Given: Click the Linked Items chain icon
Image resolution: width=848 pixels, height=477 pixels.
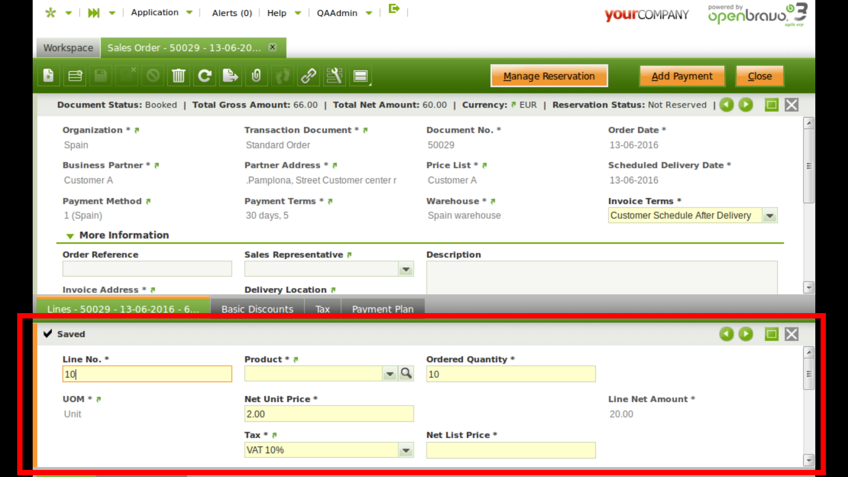Looking at the screenshot, I should 308,76.
